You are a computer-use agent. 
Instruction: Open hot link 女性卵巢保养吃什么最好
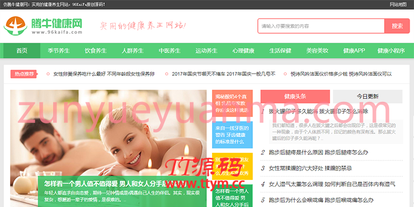point(103,74)
